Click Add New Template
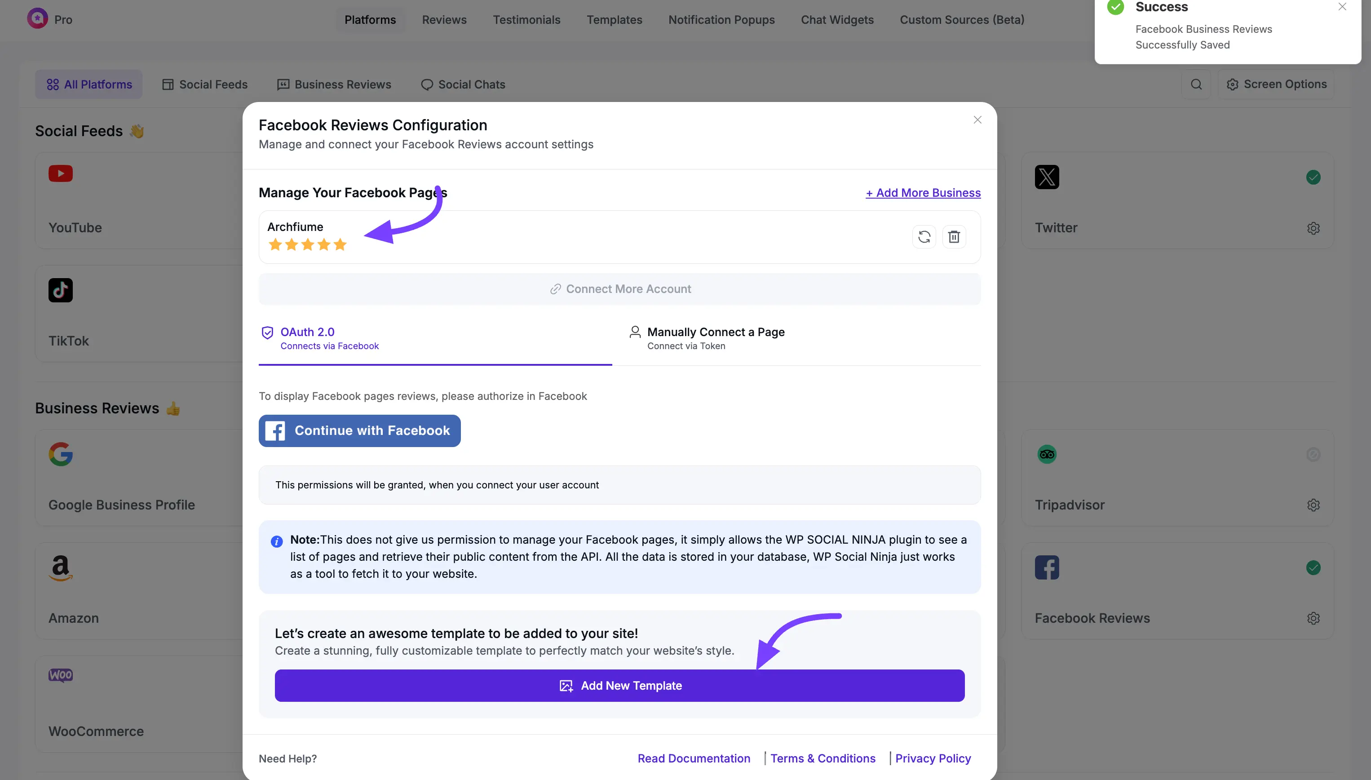The width and height of the screenshot is (1371, 780). (x=619, y=685)
